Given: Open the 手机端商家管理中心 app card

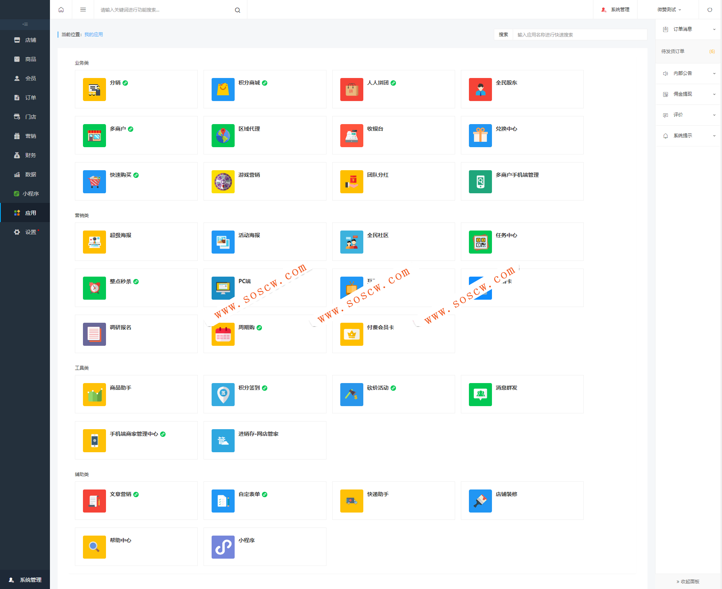Looking at the screenshot, I should pyautogui.click(x=136, y=440).
